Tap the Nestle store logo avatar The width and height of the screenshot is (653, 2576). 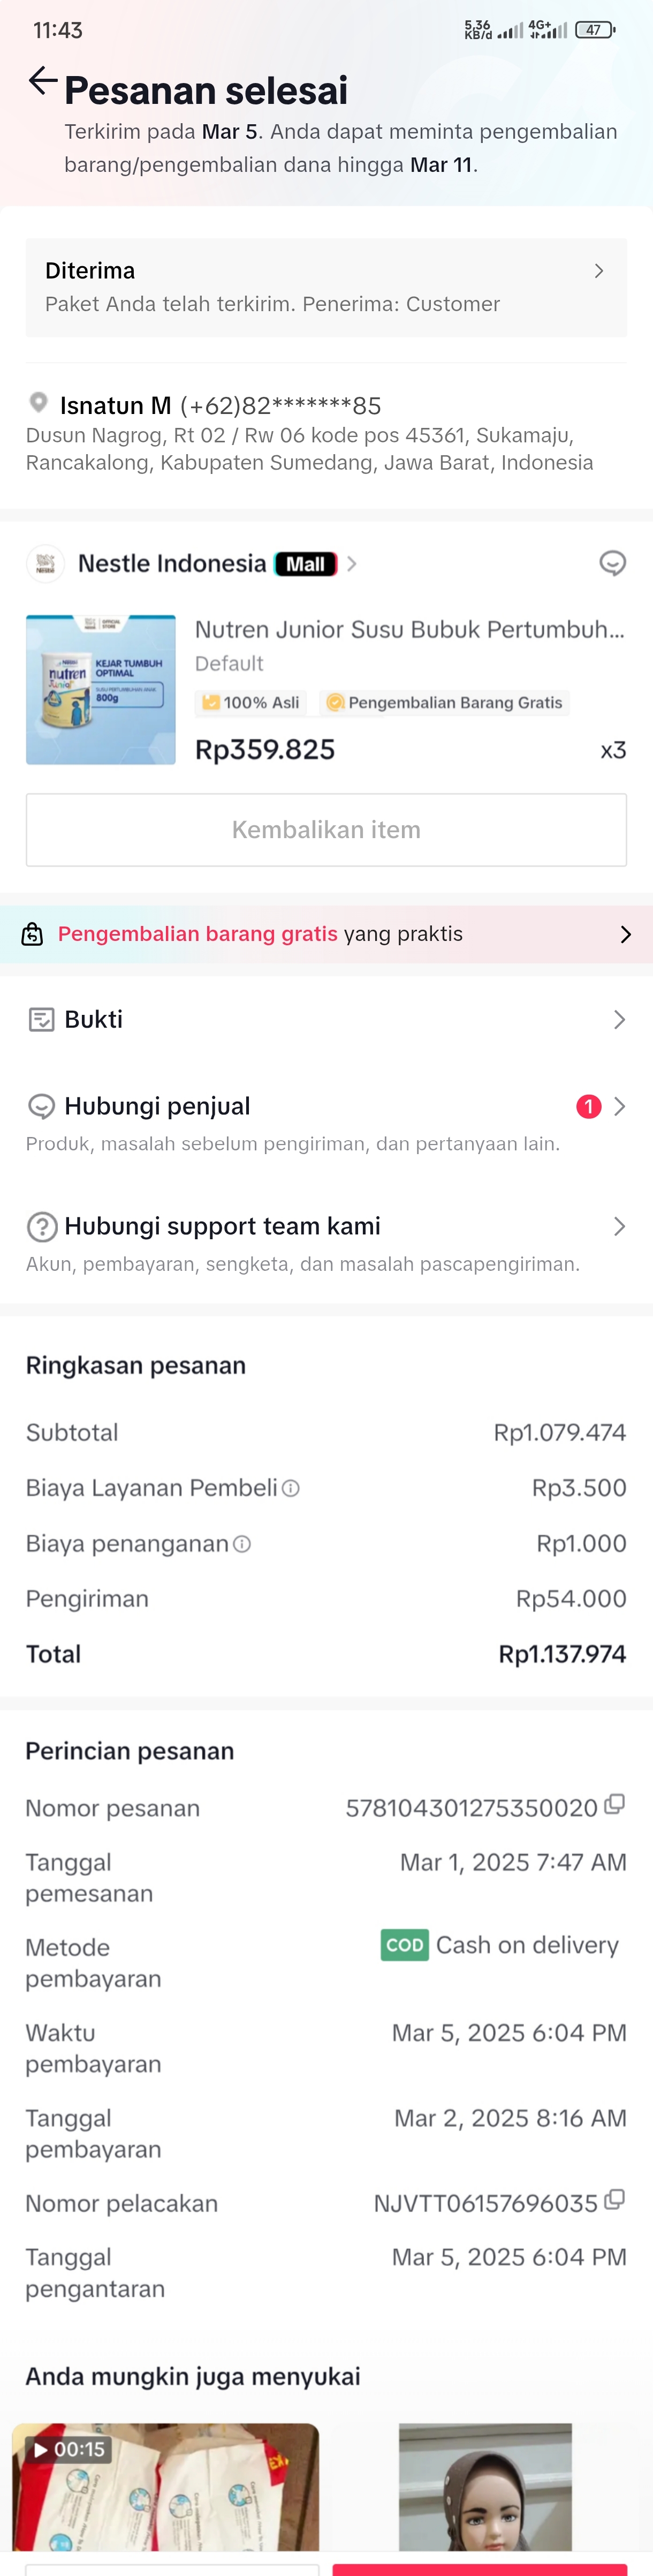[45, 564]
